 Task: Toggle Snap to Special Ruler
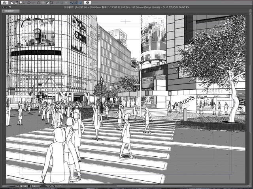[76, 3]
